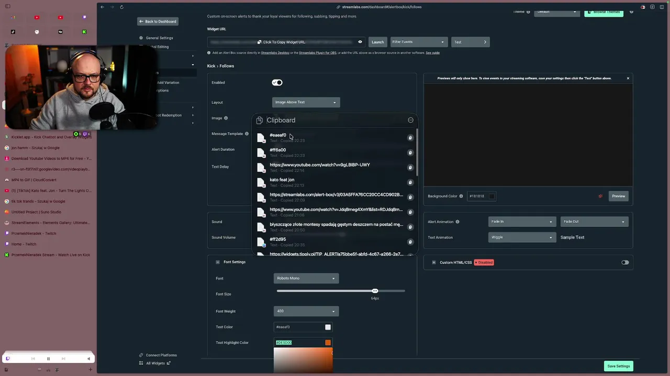Click Save Settings button
Image resolution: width=670 pixels, height=376 pixels.
click(x=618, y=366)
